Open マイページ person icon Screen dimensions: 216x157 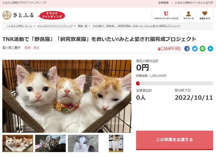pos(188,14)
